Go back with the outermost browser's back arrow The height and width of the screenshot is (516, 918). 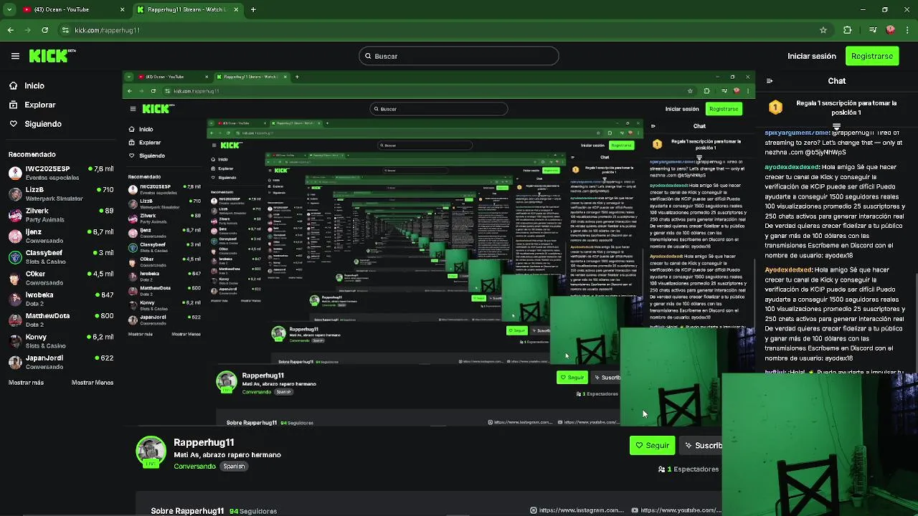10,30
